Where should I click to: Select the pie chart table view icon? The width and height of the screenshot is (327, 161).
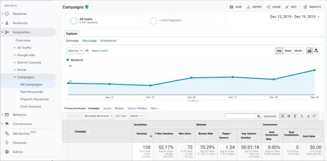coord(289,116)
